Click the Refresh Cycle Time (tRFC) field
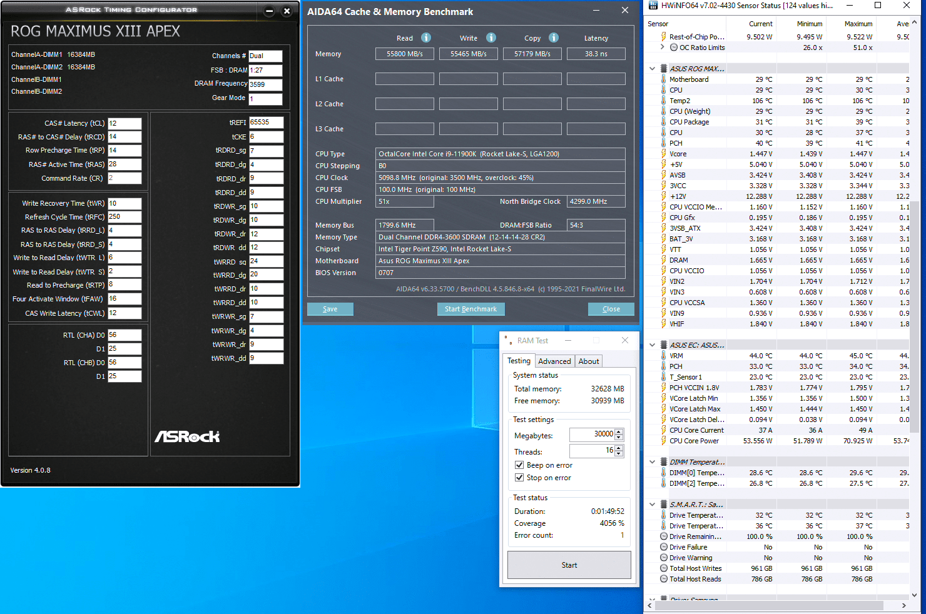The image size is (926, 614). click(125, 216)
